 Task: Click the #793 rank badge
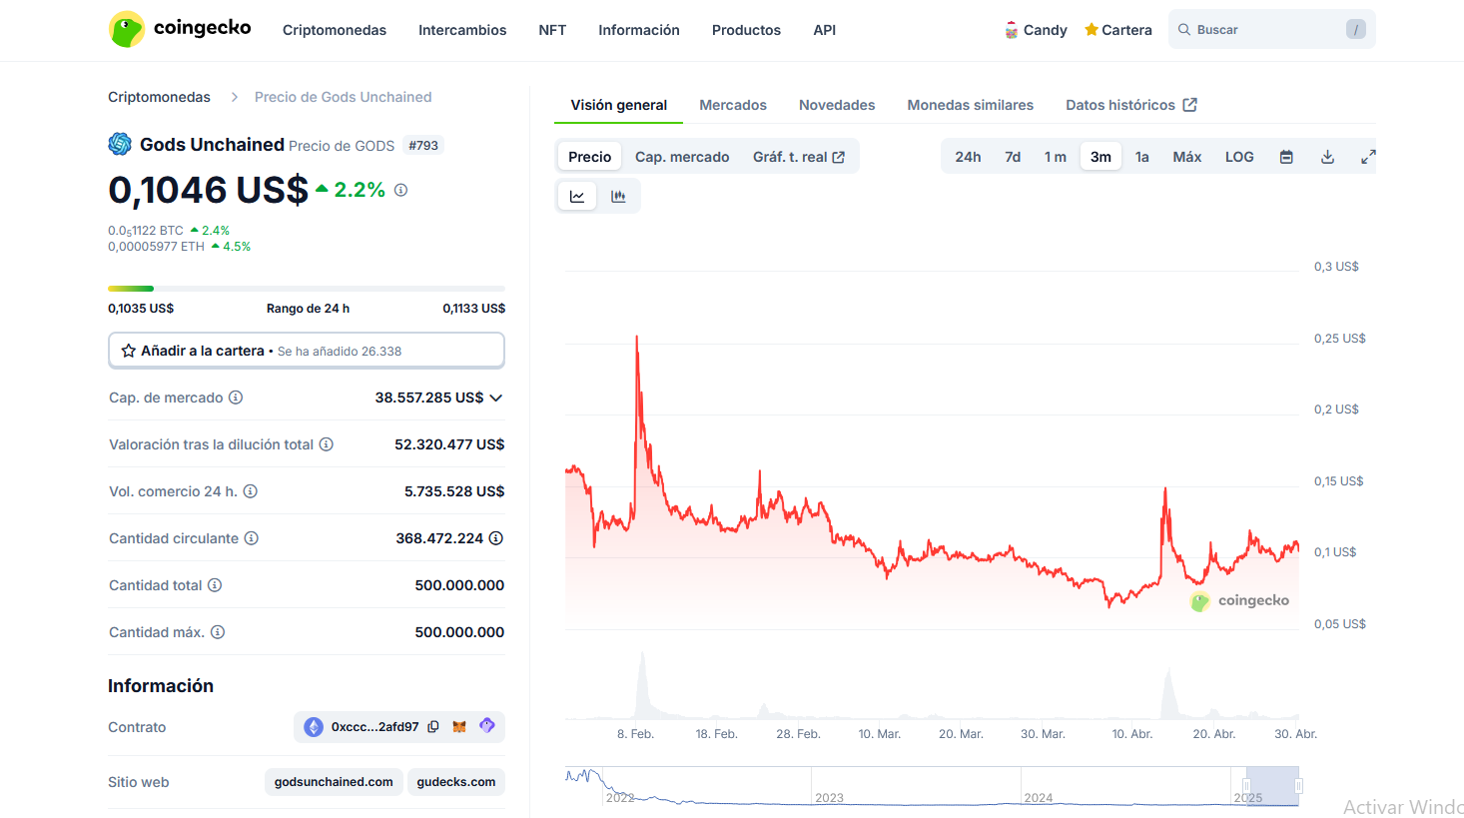click(423, 146)
